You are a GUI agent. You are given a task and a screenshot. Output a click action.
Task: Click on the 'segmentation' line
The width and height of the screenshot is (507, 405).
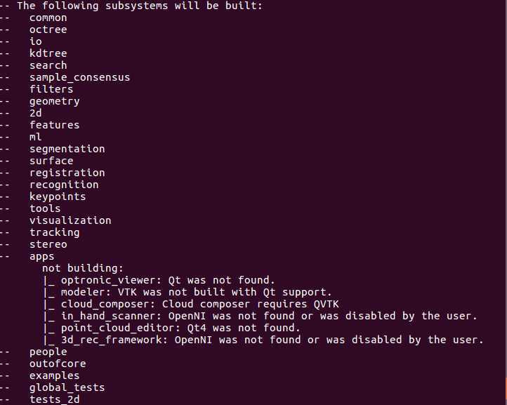(x=67, y=149)
